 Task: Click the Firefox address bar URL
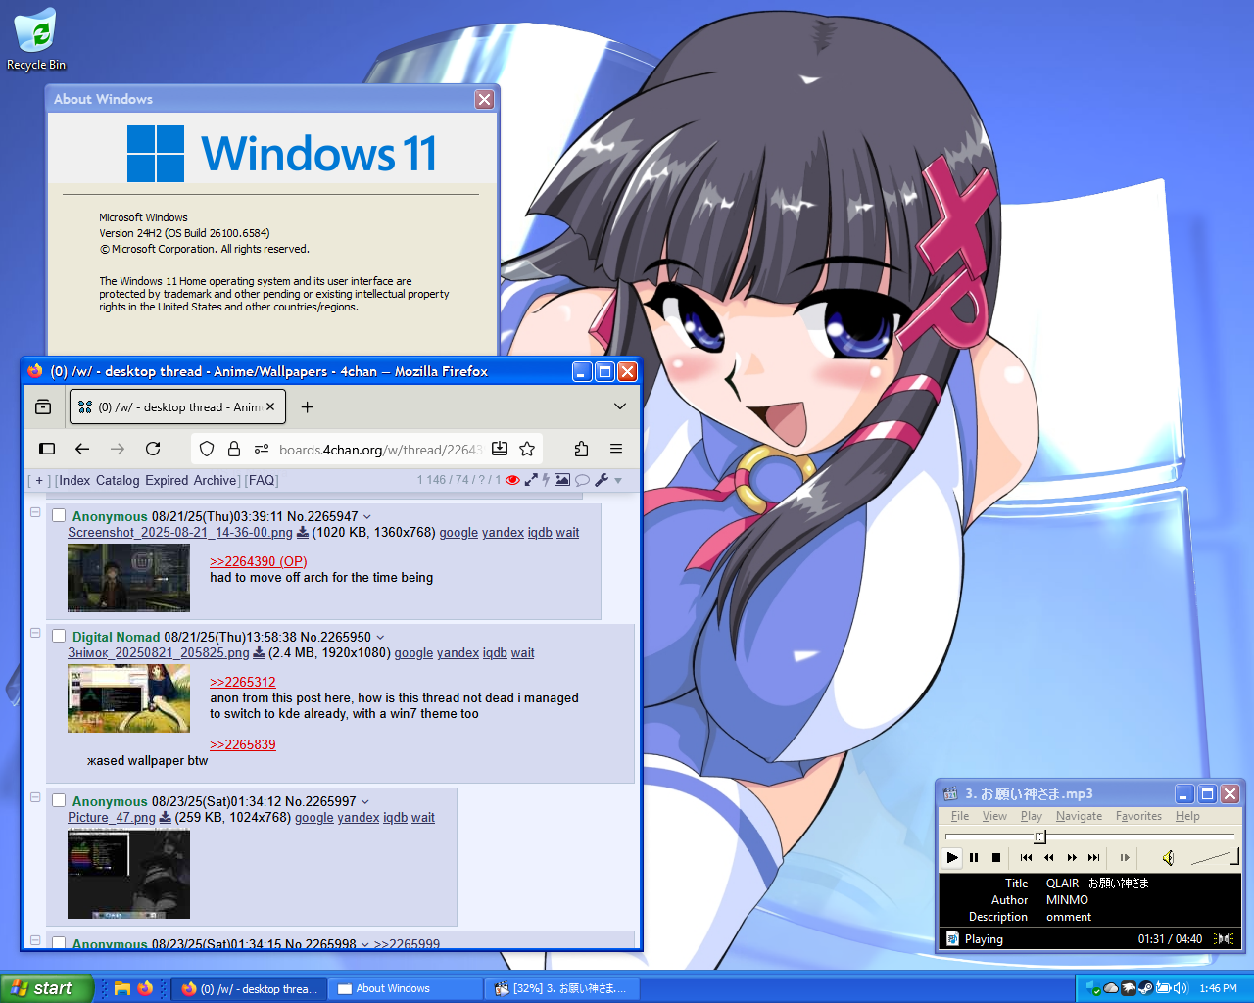380,450
